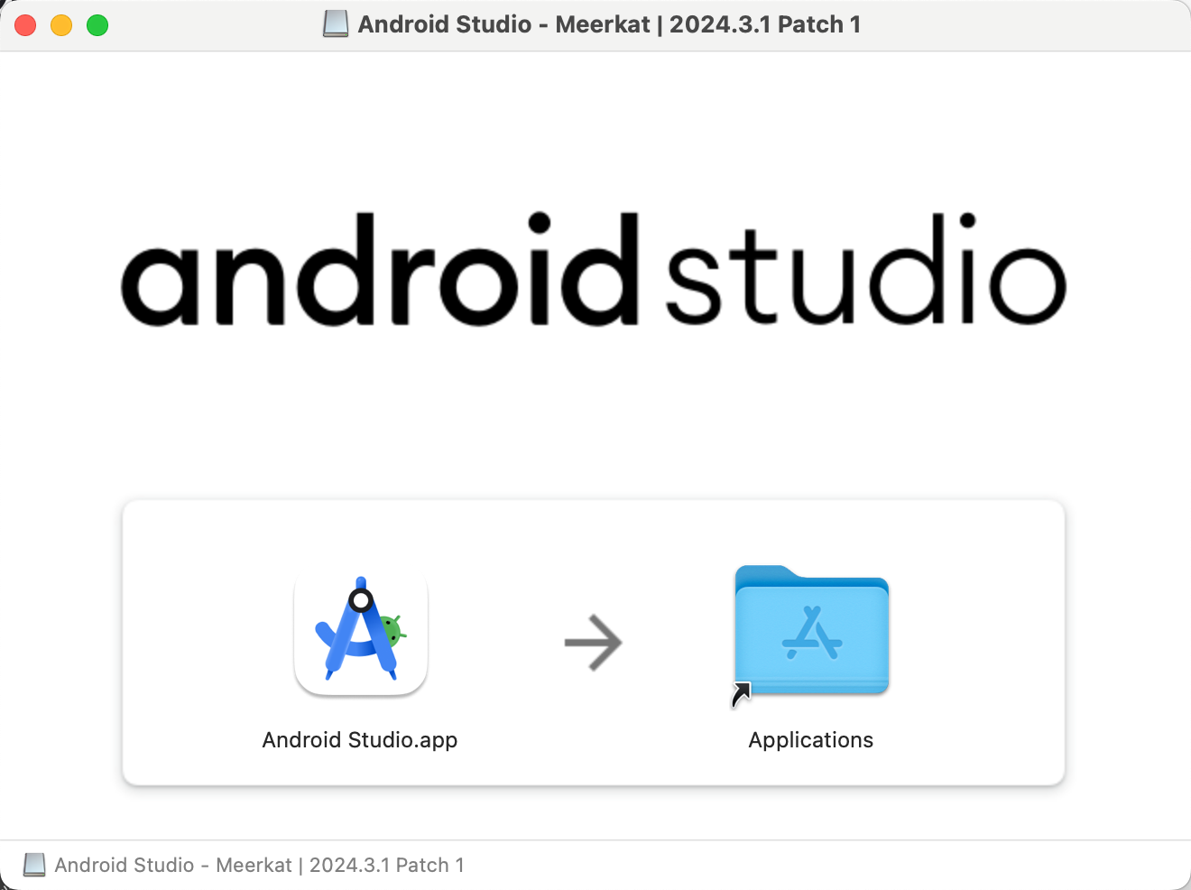The width and height of the screenshot is (1191, 890).
Task: Click the android studio wordmark logo
Action: [593, 275]
